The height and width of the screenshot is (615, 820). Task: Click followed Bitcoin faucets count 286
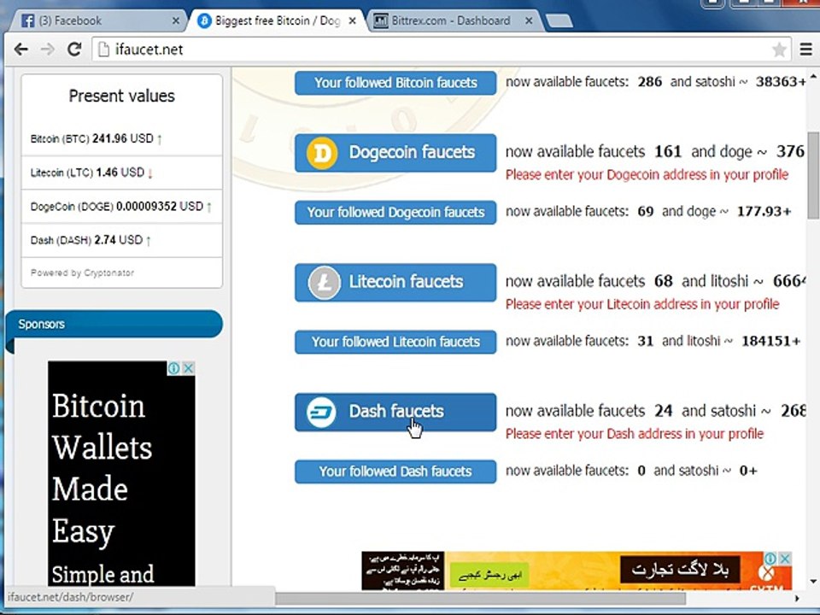coord(649,82)
